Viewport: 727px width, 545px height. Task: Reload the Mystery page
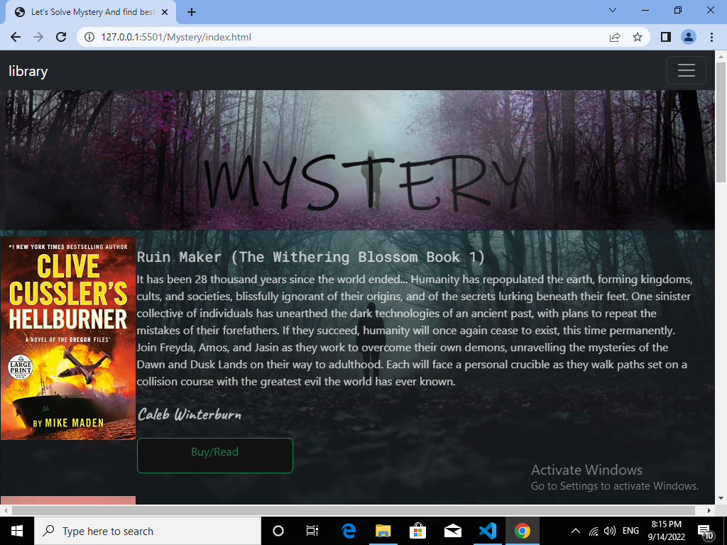click(60, 37)
